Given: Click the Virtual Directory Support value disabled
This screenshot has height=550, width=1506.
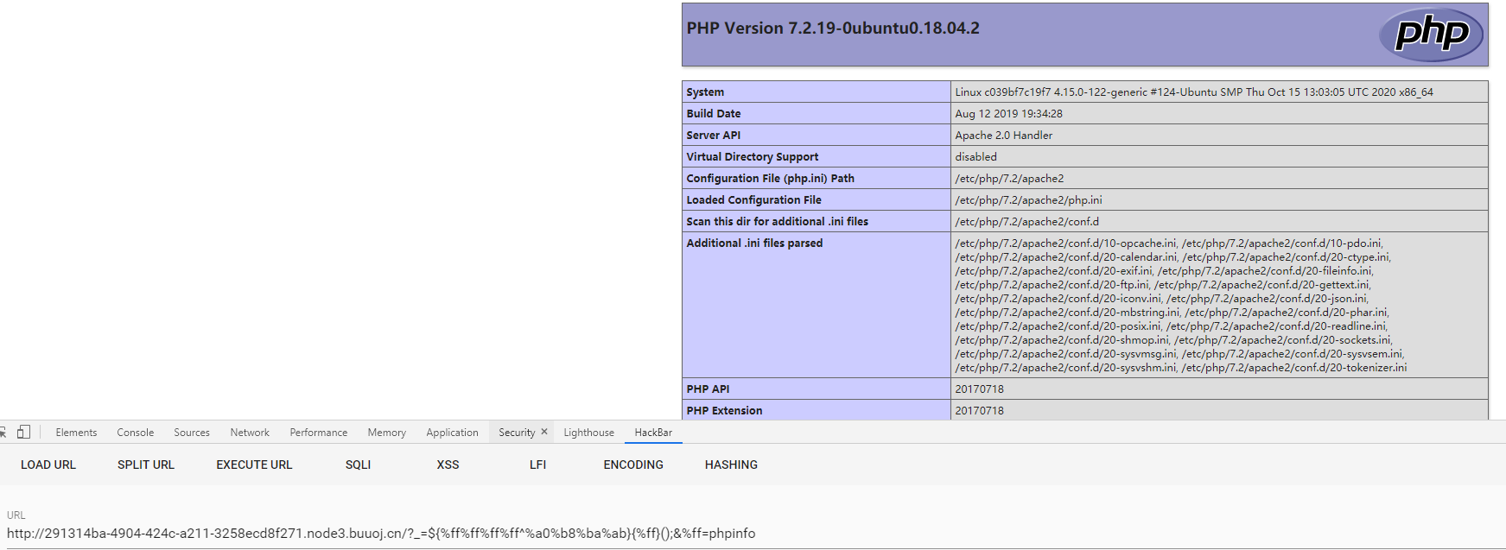Looking at the screenshot, I should pyautogui.click(x=975, y=157).
